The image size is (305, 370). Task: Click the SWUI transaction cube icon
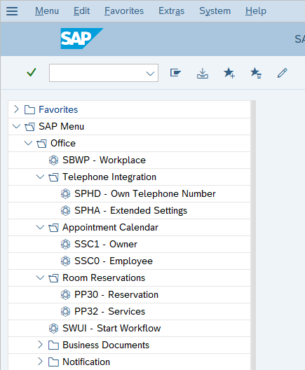[53, 329]
